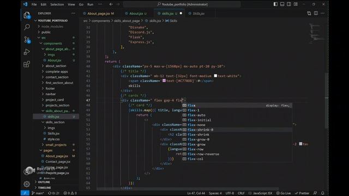Open the Edit menu
Screen dimensions: 349x196
pyautogui.click(x=44, y=4)
